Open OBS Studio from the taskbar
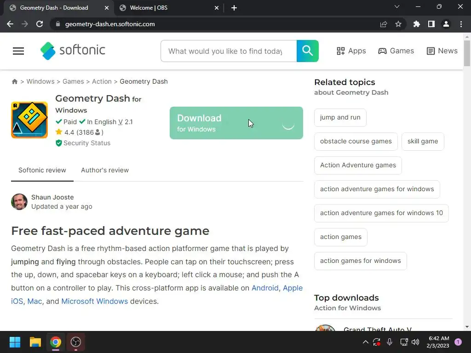Viewport: 471px width, 353px height. tap(76, 342)
